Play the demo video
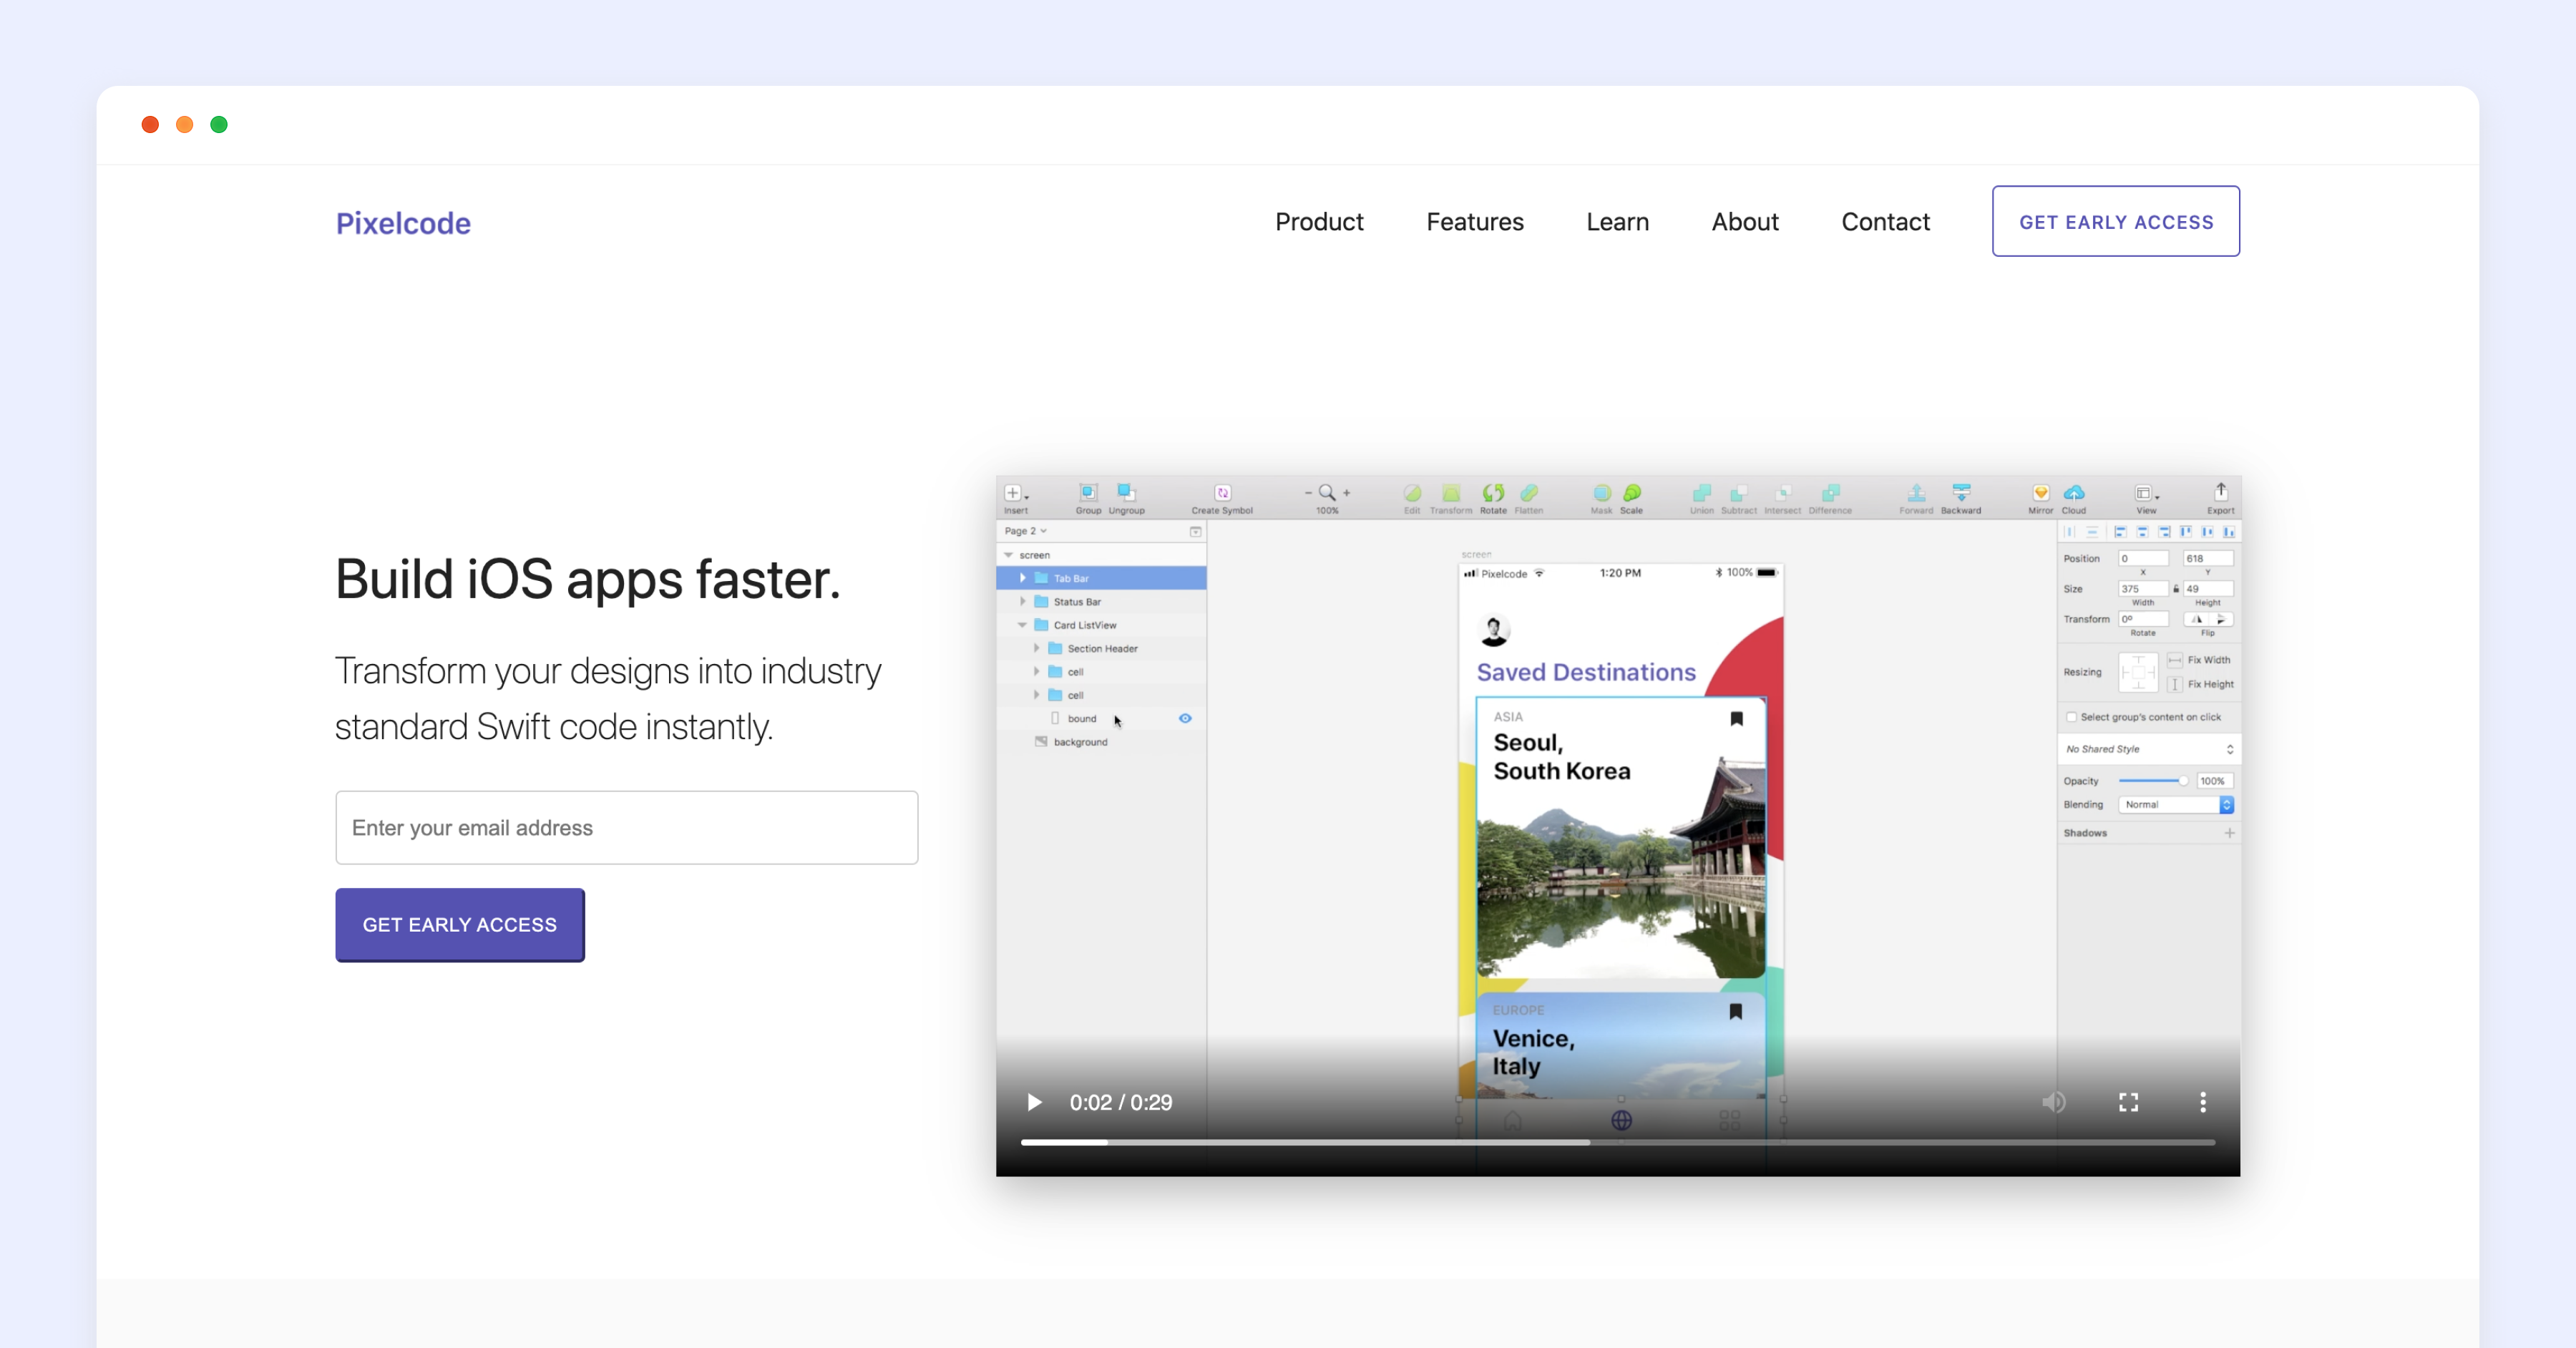The width and height of the screenshot is (2576, 1348). click(1034, 1103)
